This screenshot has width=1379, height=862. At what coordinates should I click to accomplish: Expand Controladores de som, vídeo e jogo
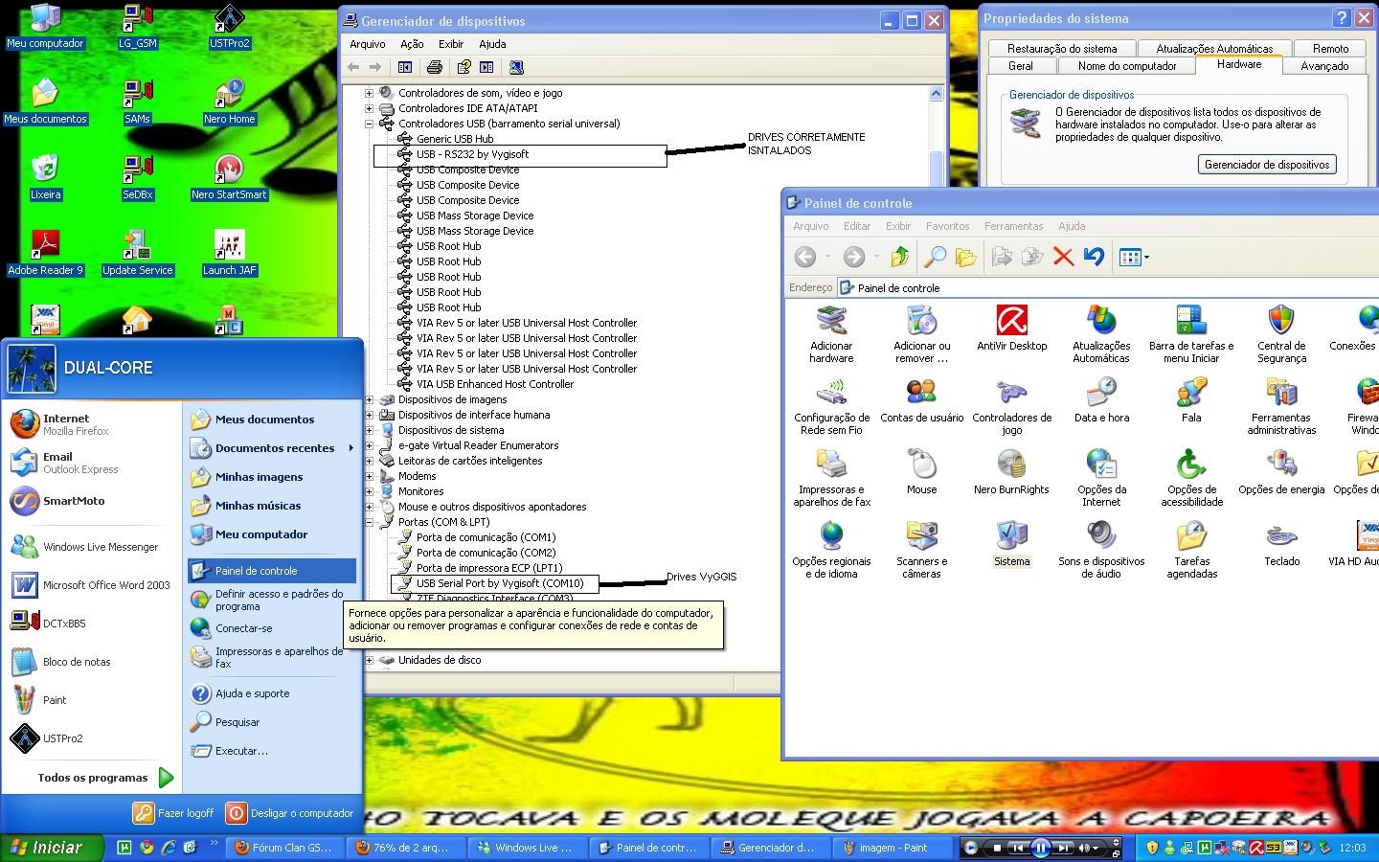(369, 93)
